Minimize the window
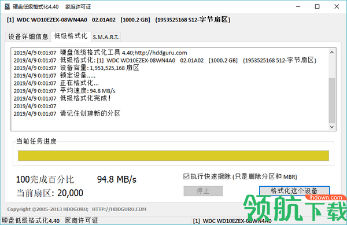The image size is (347, 225). click(x=298, y=6)
